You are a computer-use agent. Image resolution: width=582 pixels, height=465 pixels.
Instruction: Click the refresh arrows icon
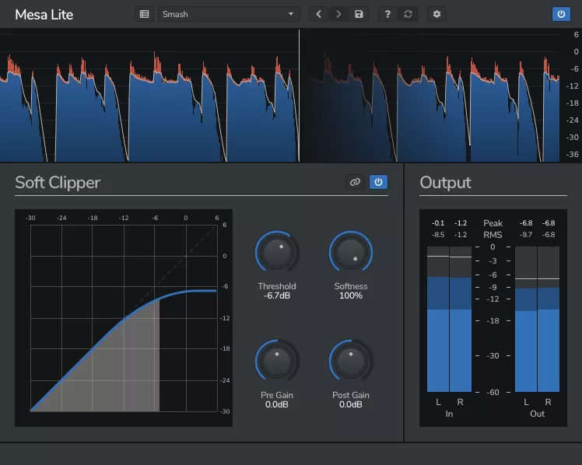[x=407, y=14]
